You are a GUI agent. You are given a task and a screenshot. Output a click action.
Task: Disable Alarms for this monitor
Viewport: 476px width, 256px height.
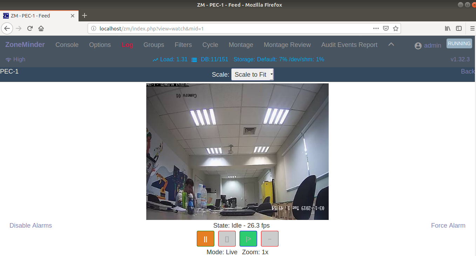click(31, 226)
